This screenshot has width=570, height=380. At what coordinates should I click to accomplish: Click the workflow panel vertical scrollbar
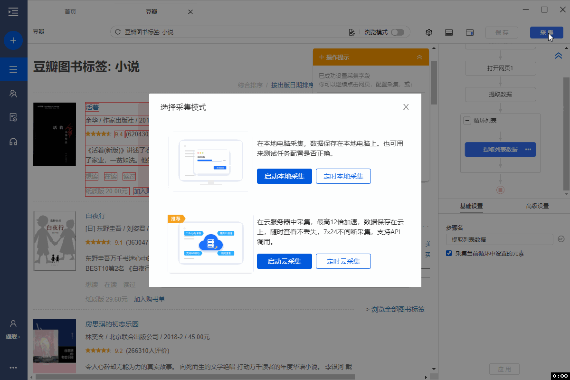566,133
